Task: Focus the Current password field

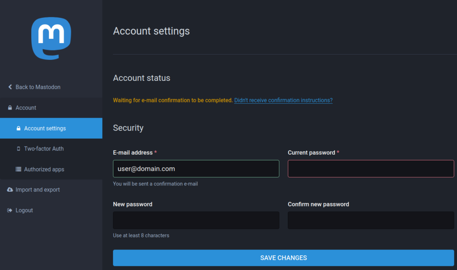Action: (x=370, y=169)
